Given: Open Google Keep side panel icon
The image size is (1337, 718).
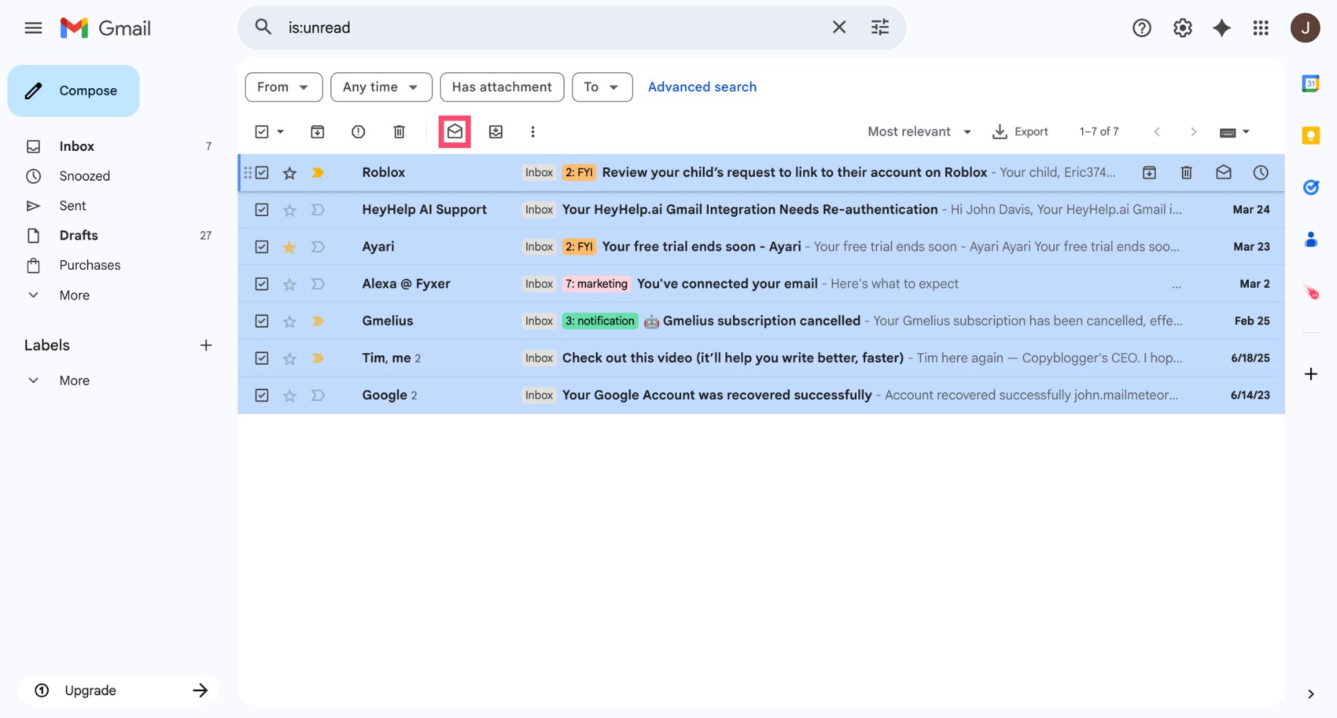Looking at the screenshot, I should (1310, 136).
